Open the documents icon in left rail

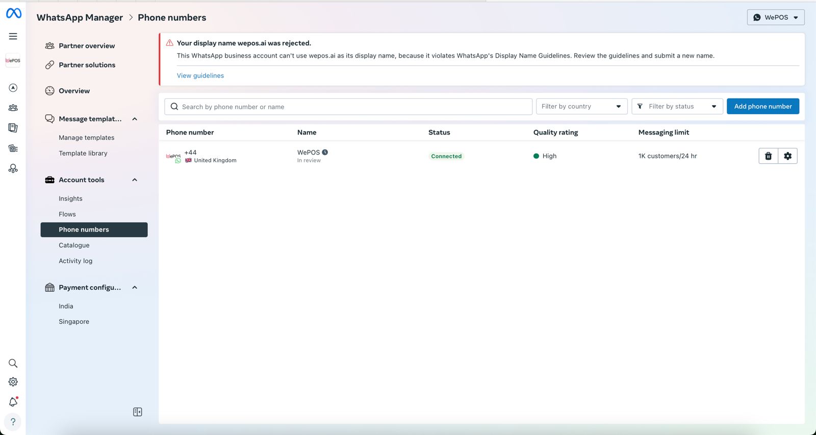pyautogui.click(x=13, y=128)
